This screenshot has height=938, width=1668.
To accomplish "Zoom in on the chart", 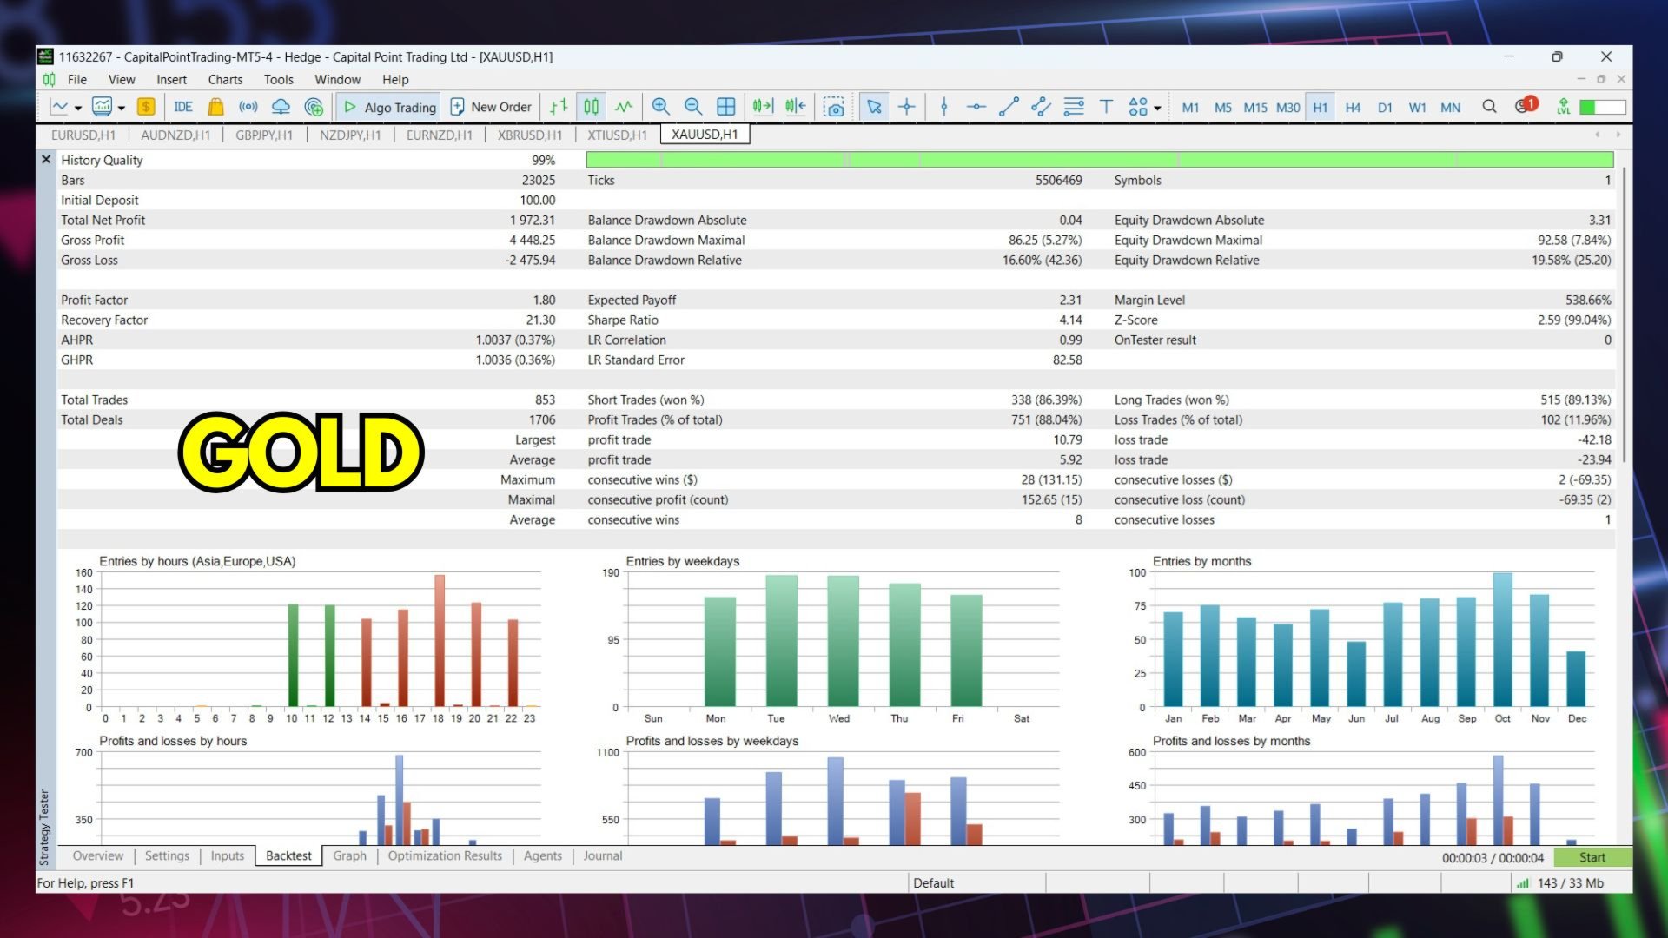I will pyautogui.click(x=660, y=107).
